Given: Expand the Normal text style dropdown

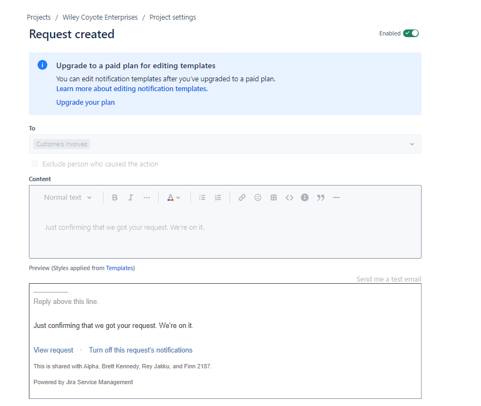Looking at the screenshot, I should [x=67, y=197].
